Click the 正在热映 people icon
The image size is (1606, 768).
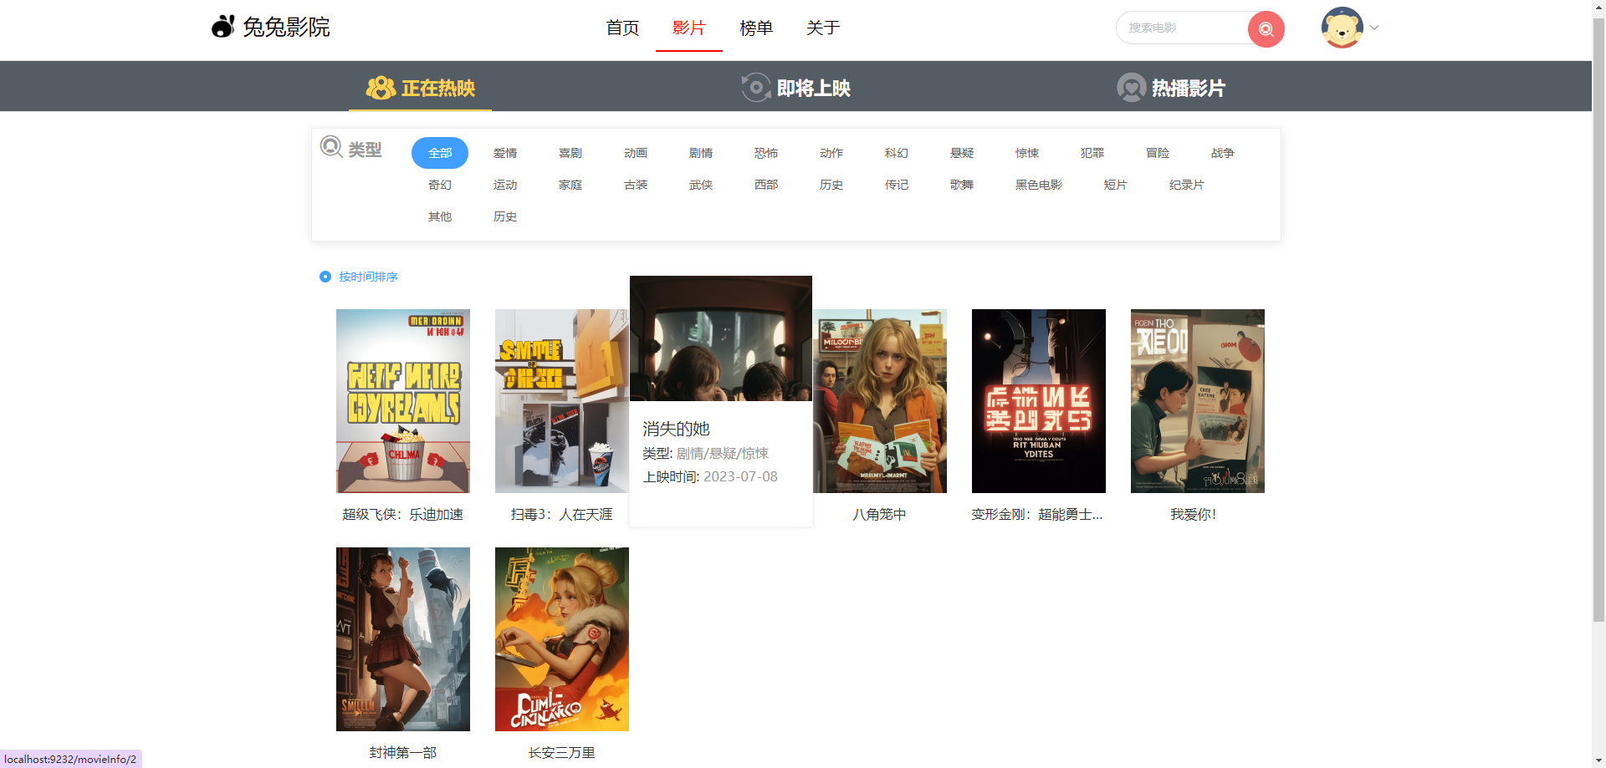pos(381,88)
